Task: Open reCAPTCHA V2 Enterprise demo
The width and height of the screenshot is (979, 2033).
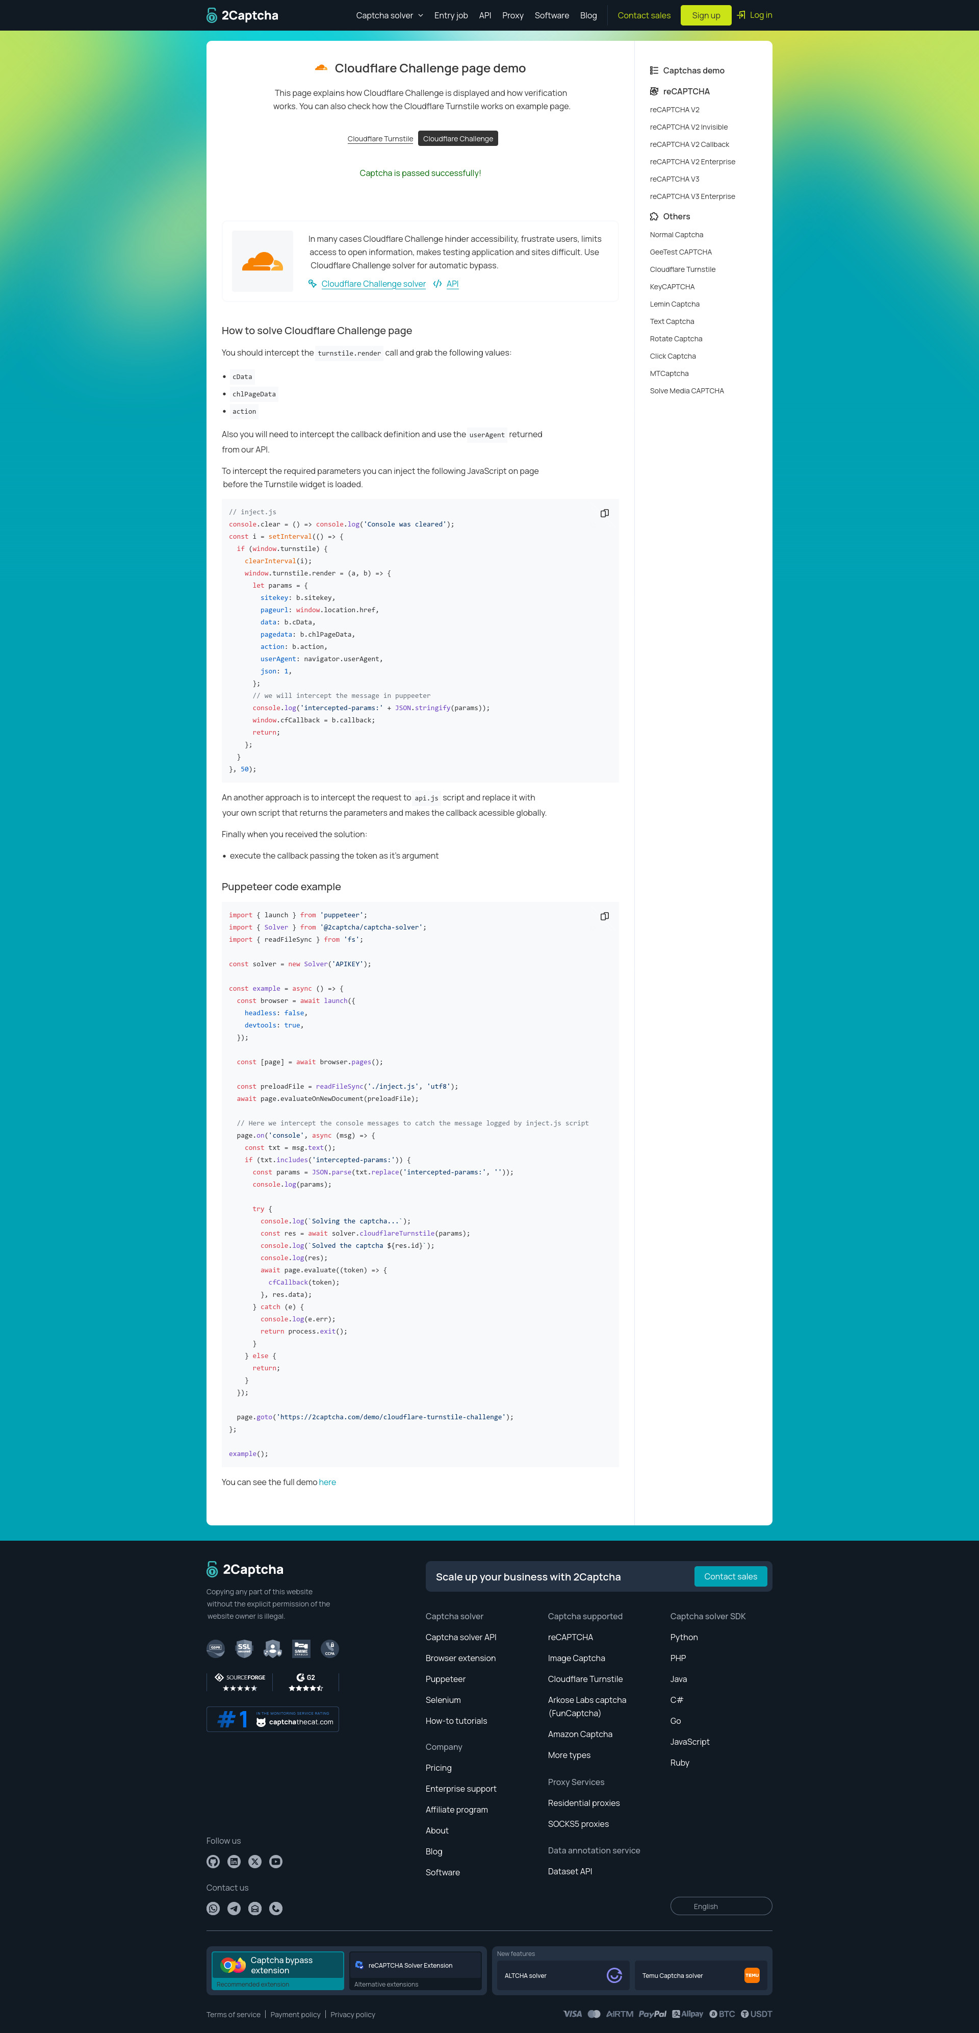Action: (x=692, y=162)
